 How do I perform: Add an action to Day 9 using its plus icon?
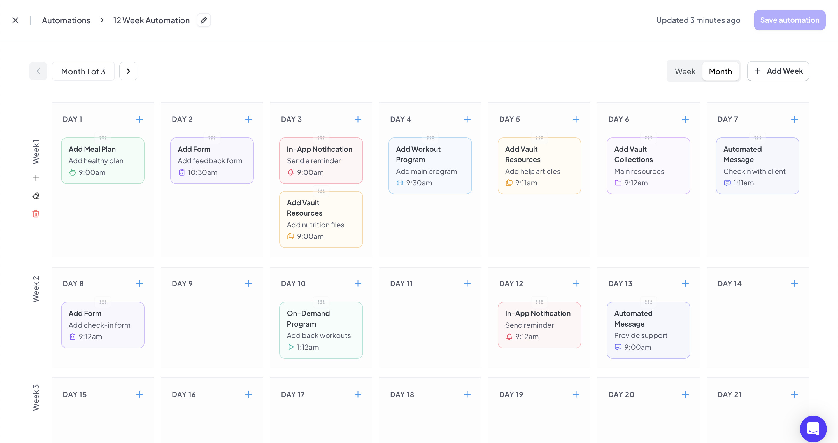click(x=248, y=283)
